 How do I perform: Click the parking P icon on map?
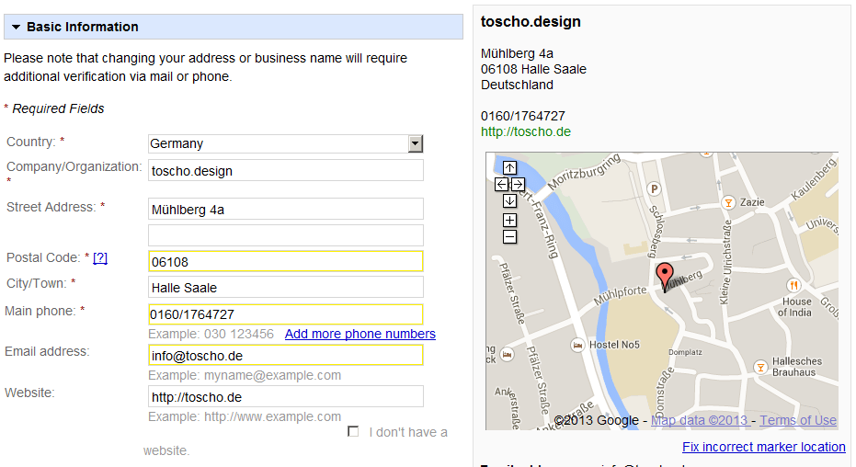pos(654,189)
